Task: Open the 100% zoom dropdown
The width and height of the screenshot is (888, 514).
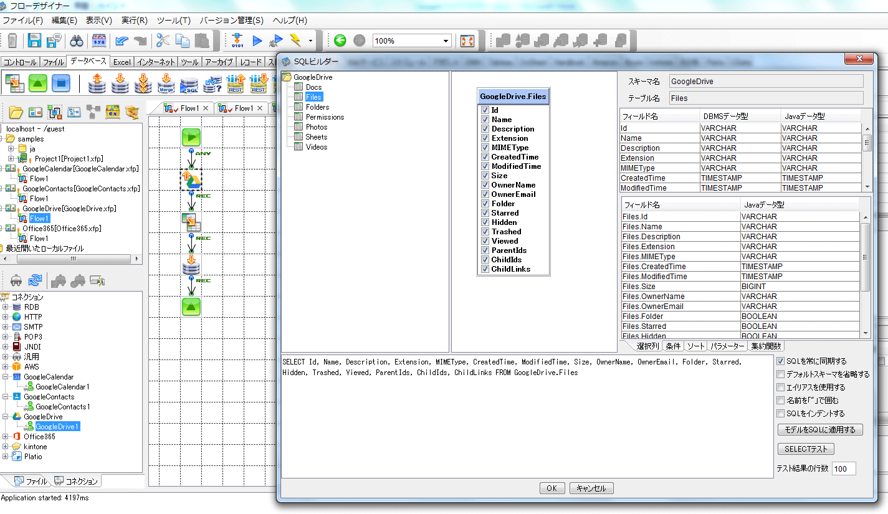Action: tap(446, 41)
